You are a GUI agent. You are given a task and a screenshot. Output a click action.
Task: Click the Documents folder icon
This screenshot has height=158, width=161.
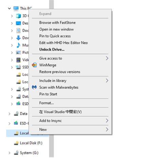point(18,30)
